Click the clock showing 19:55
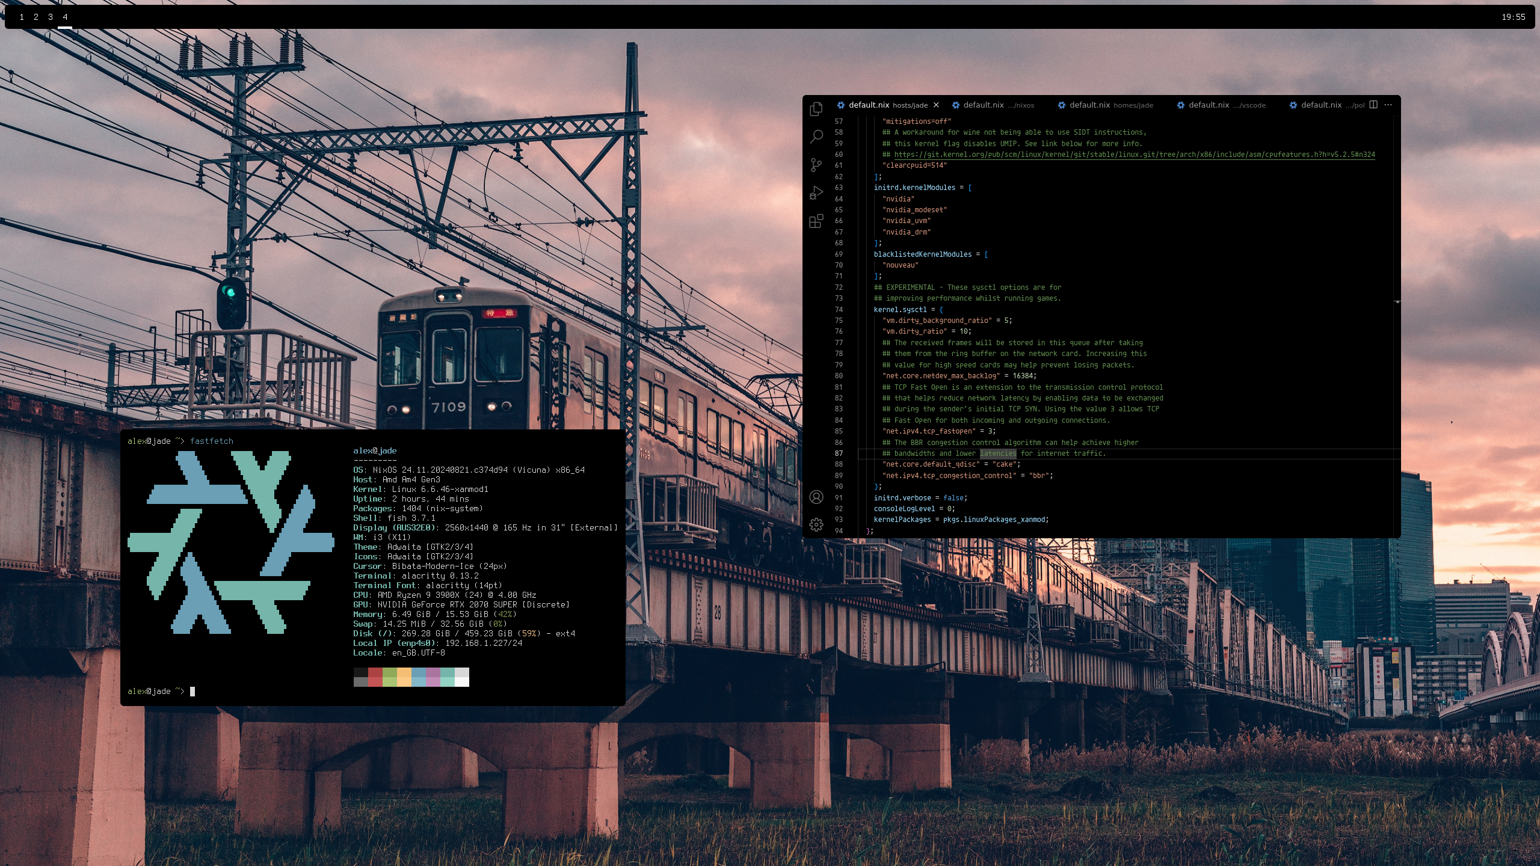This screenshot has width=1540, height=866. tap(1513, 17)
